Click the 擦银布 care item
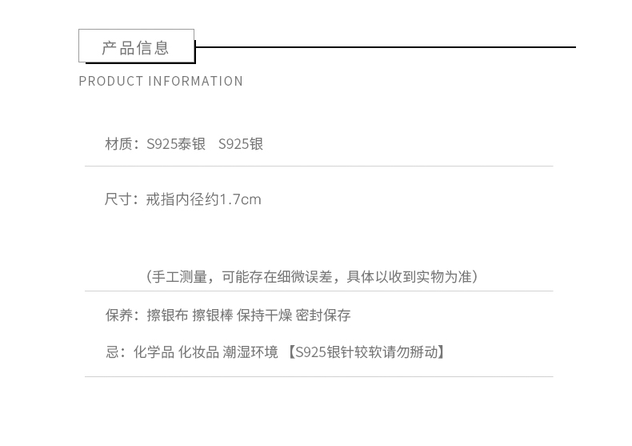Screen dimensions: 632x446 pos(167,315)
